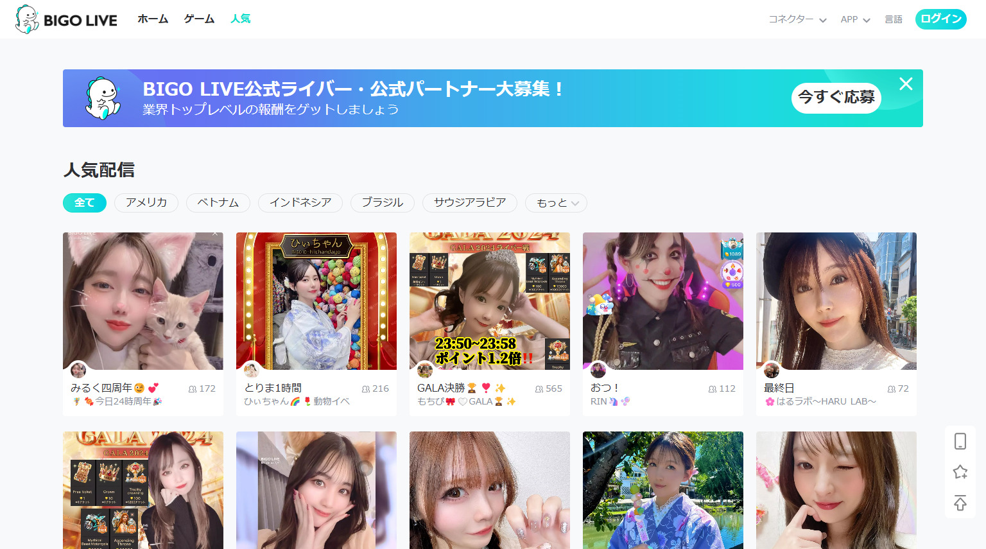Open the 最終日 stream thumbnail

[x=836, y=301]
